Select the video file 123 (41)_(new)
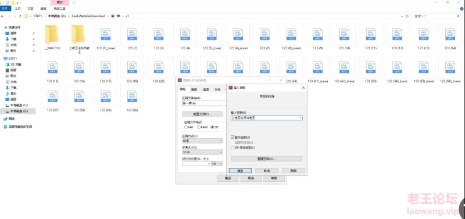 (x=317, y=70)
